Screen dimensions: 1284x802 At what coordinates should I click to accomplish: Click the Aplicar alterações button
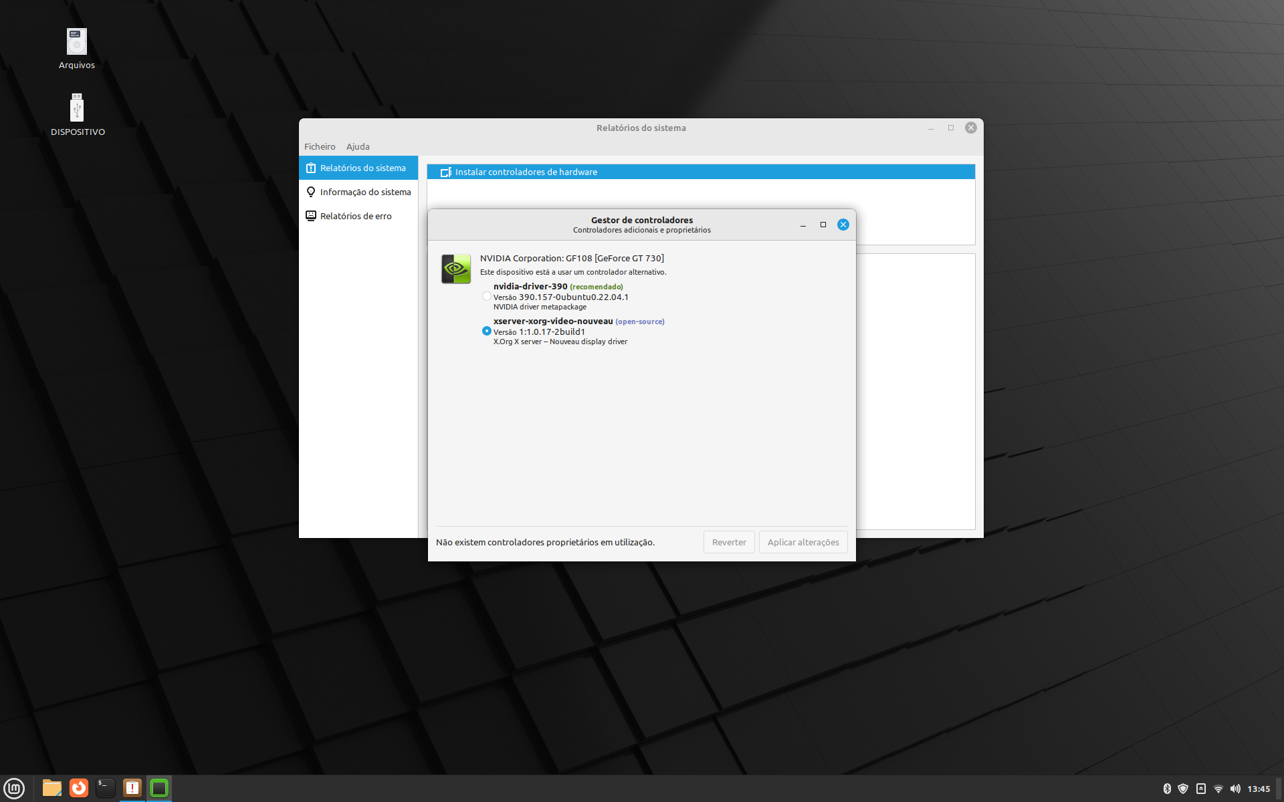[802, 542]
